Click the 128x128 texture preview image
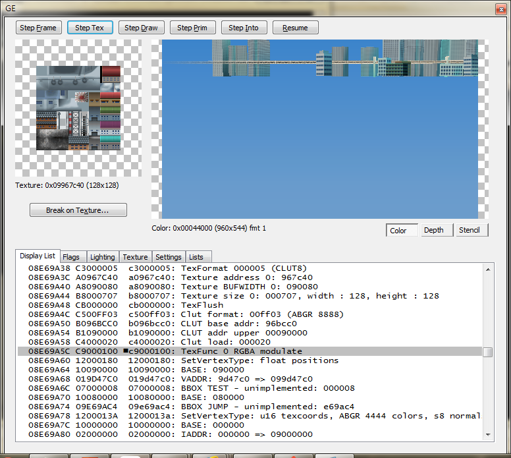The width and height of the screenshot is (511, 458). click(78, 109)
